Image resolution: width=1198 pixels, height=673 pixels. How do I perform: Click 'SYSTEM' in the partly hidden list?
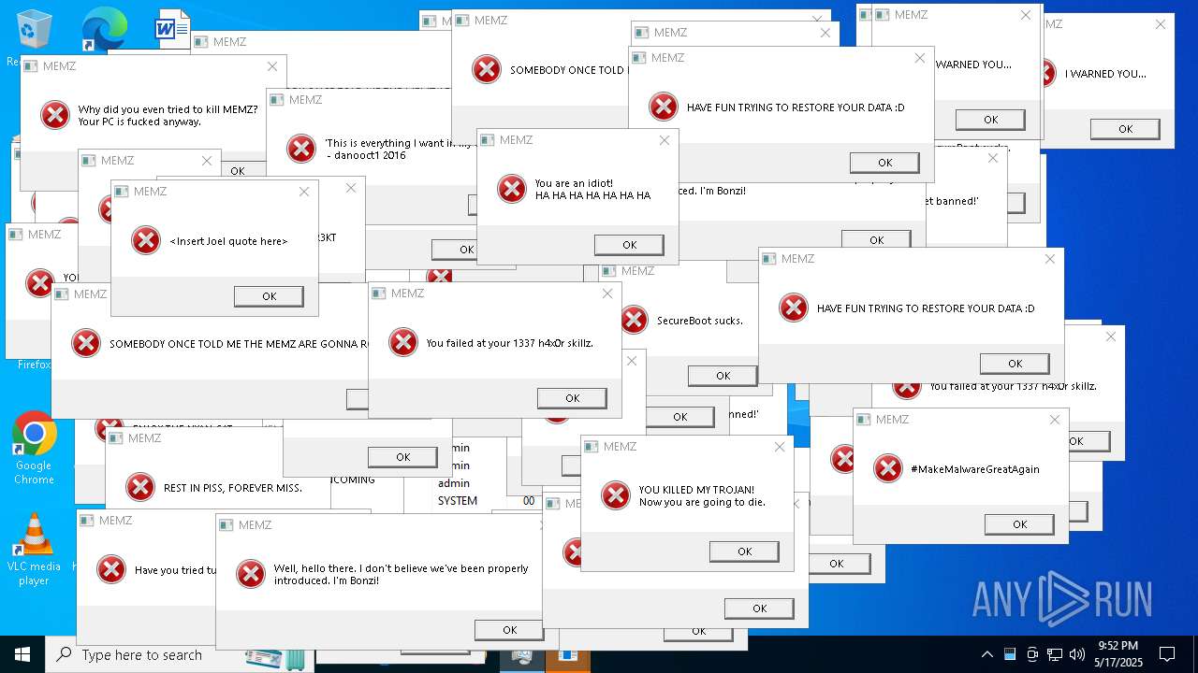pos(458,501)
